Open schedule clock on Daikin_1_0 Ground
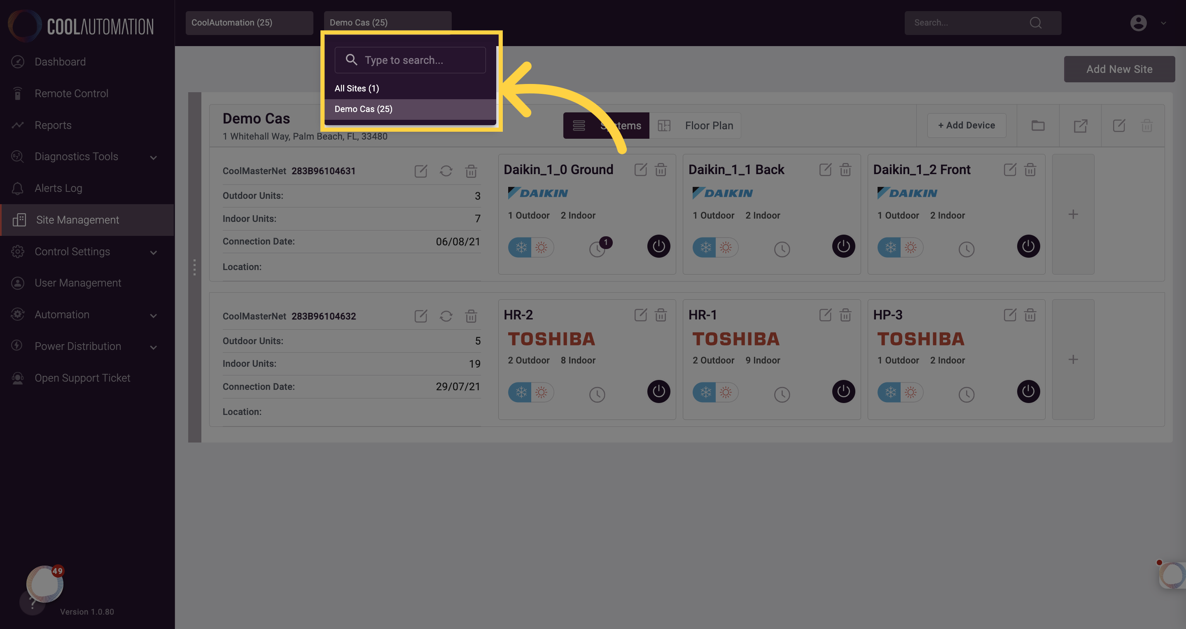The height and width of the screenshot is (629, 1186). 597,249
